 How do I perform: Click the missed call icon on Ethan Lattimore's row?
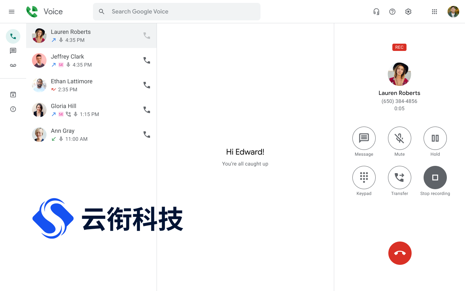[54, 89]
